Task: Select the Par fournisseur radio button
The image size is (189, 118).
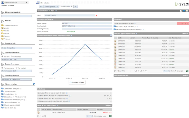Action: tap(2, 68)
